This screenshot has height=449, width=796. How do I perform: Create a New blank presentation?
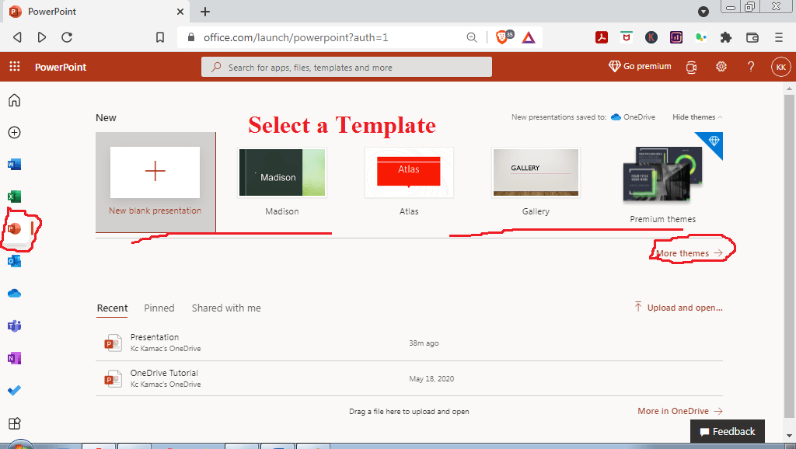tap(155, 182)
